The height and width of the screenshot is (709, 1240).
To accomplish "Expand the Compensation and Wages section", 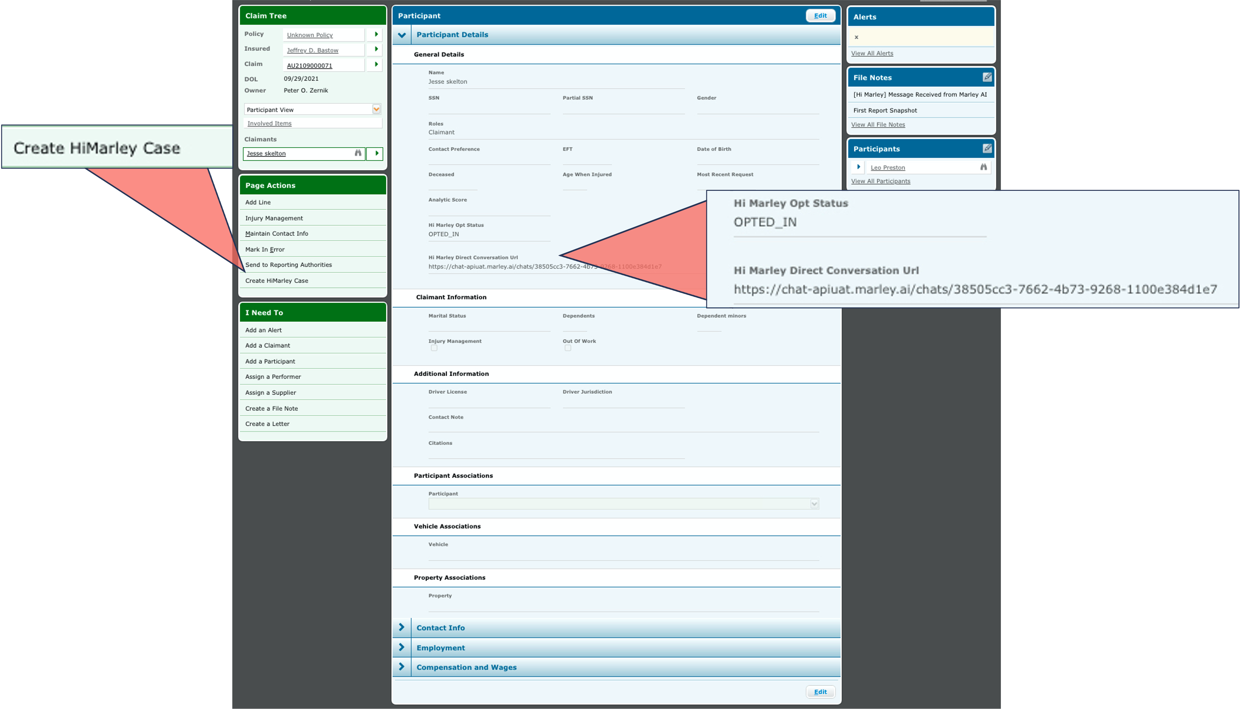I will click(x=401, y=667).
